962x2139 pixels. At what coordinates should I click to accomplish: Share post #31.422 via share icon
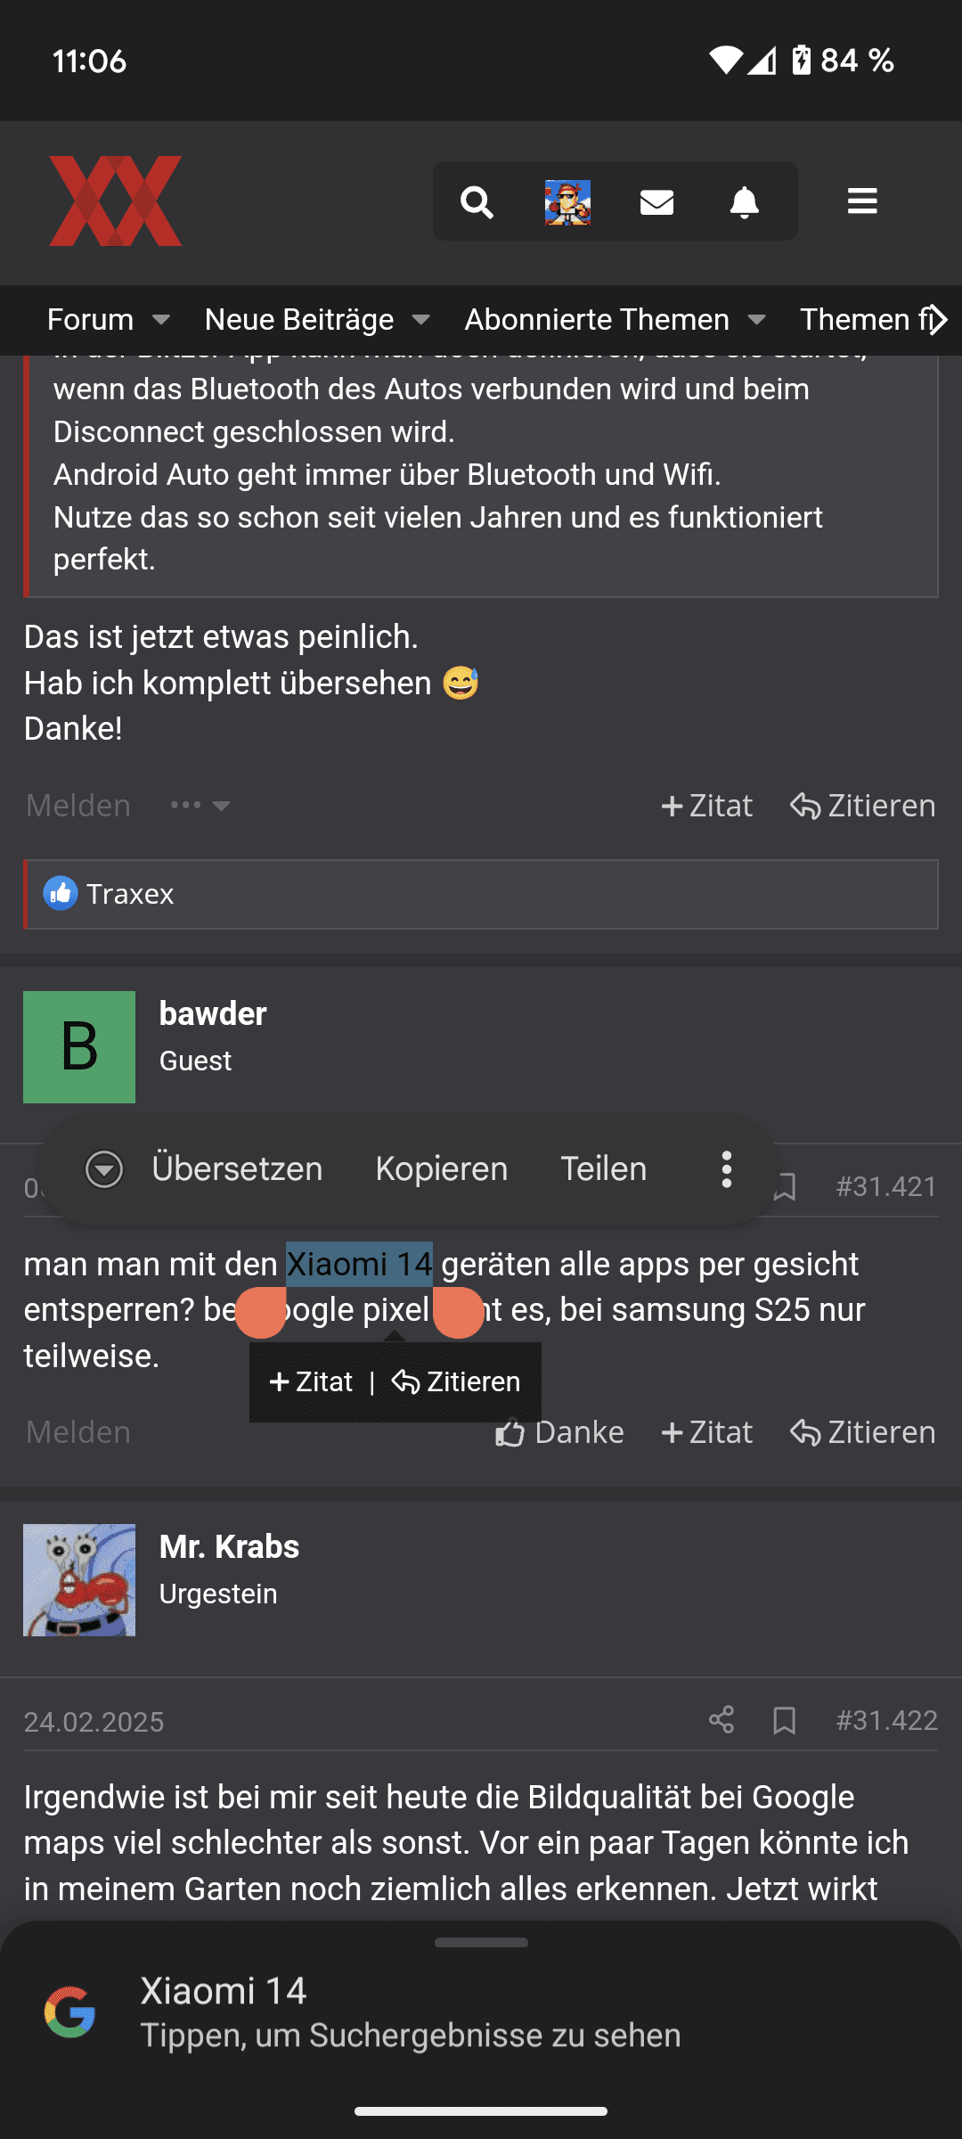click(721, 1719)
